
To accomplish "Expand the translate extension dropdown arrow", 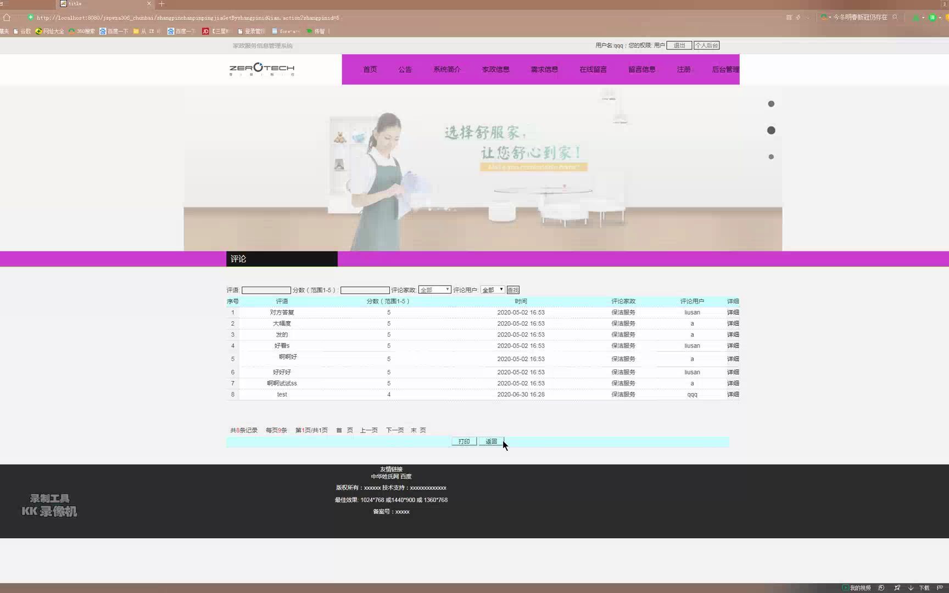I will click(x=940, y=18).
